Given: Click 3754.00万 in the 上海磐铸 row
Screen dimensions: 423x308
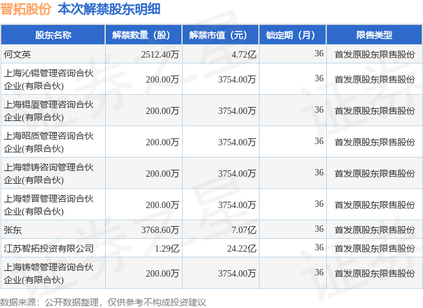Looking at the screenshot, I should [237, 174].
